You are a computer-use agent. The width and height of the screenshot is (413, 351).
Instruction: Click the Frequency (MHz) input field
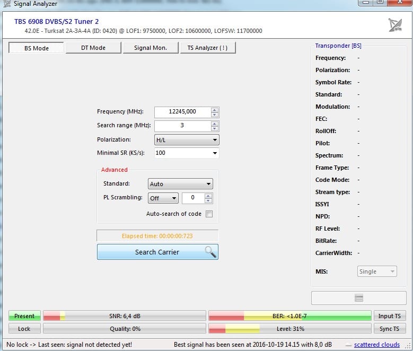(x=182, y=112)
